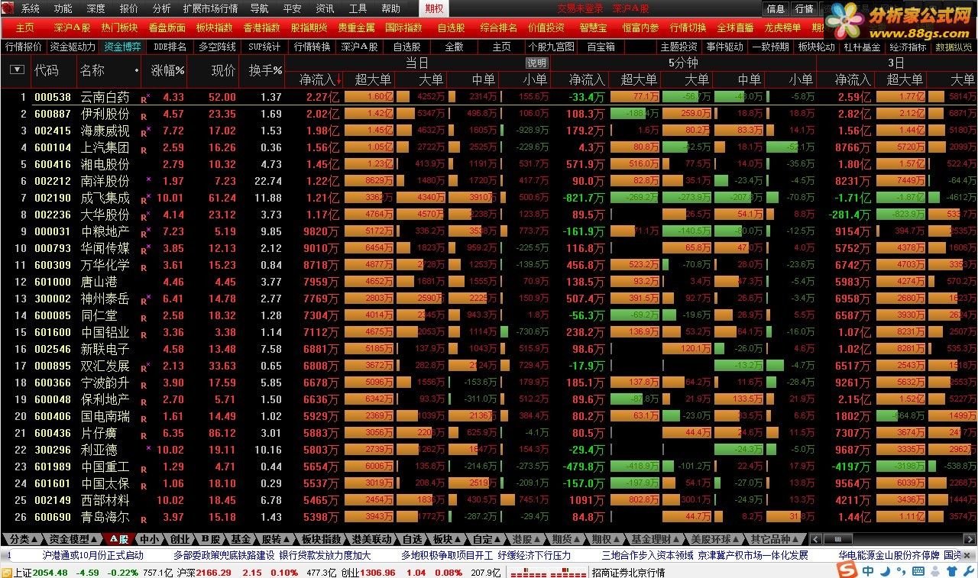
Task: Click the left scroll arrow of horizontal scrollbar
Action: click(x=814, y=539)
